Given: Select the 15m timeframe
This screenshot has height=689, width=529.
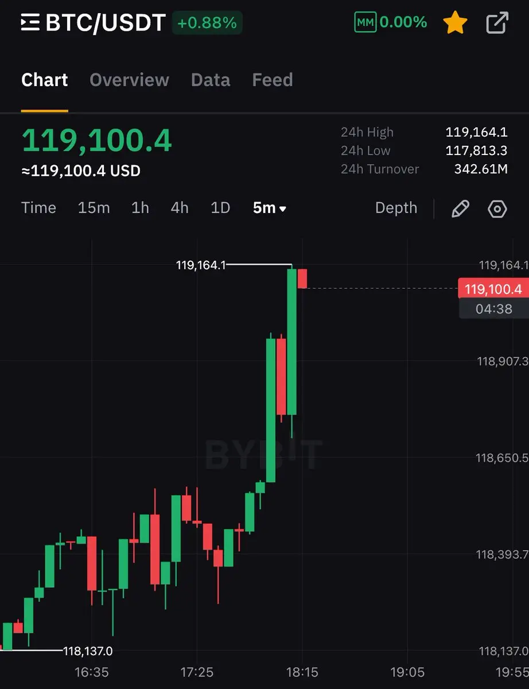Looking at the screenshot, I should (94, 208).
